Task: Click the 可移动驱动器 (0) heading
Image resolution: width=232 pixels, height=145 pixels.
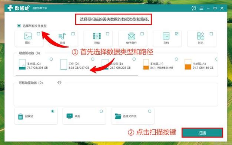Action: (x=31, y=83)
